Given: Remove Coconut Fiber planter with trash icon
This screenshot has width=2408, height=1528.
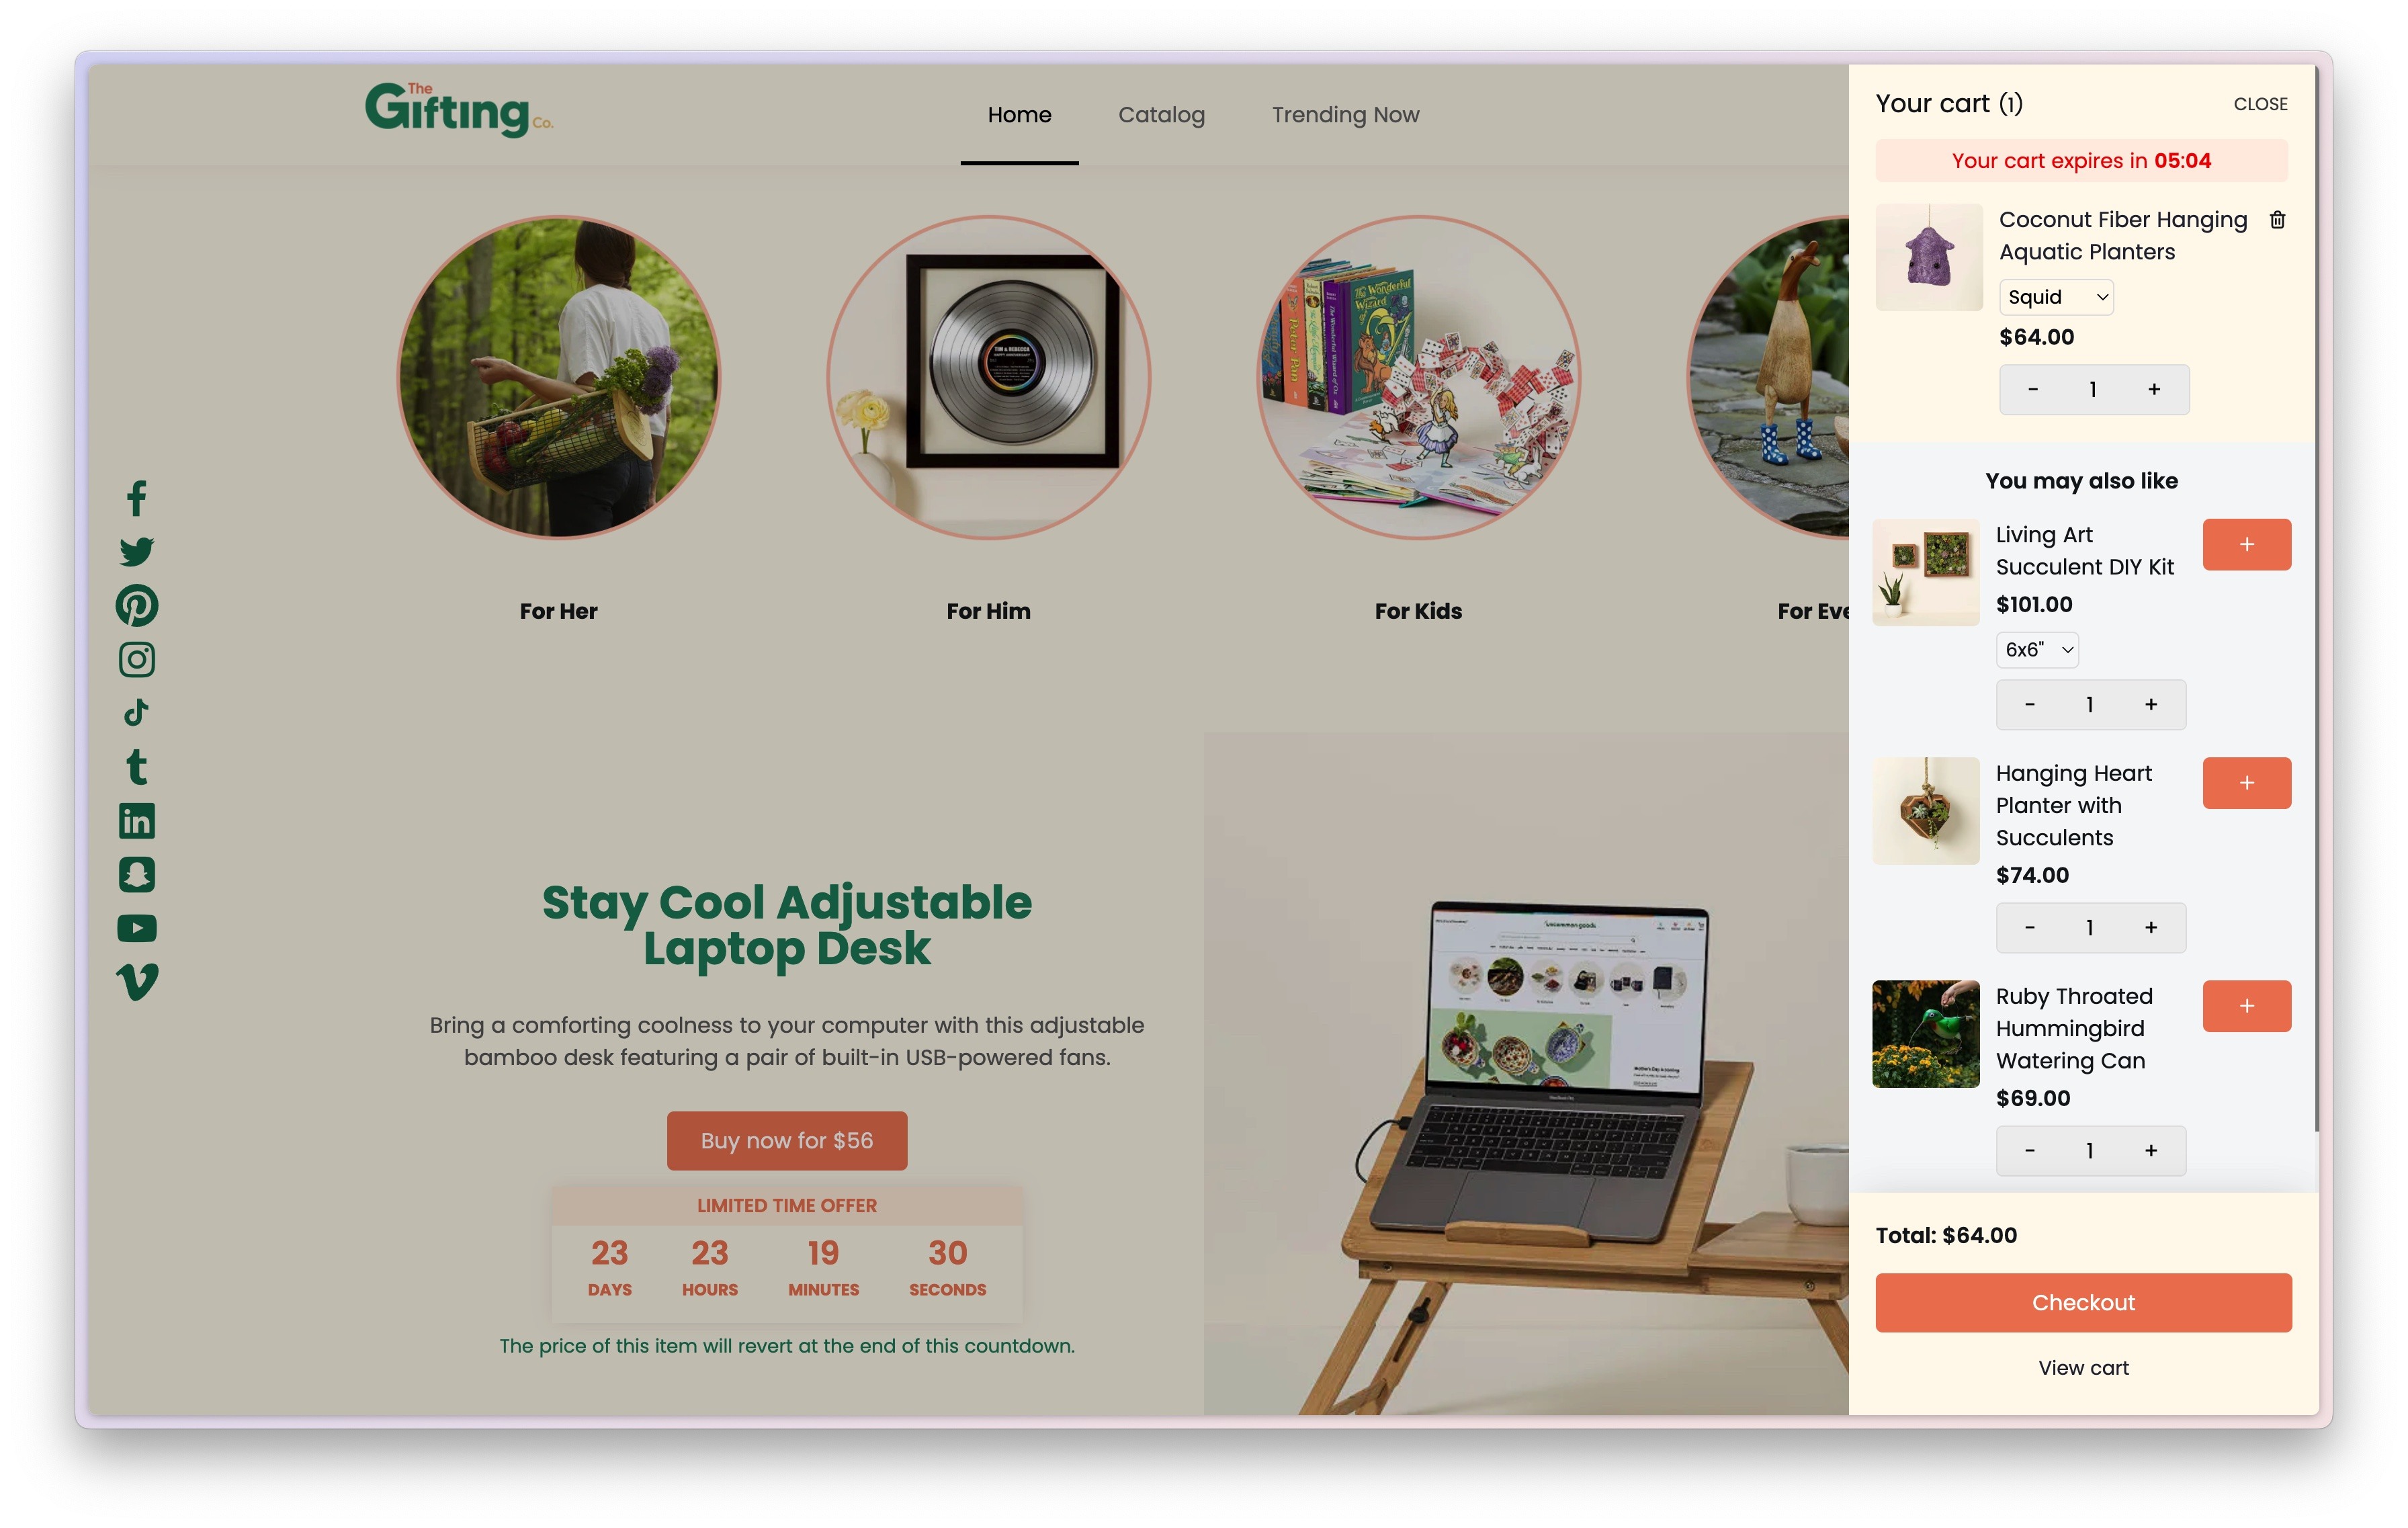Looking at the screenshot, I should point(2277,220).
